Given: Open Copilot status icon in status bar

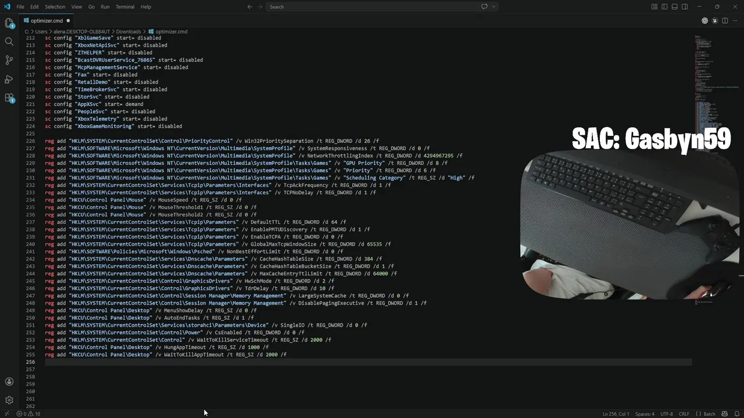Looking at the screenshot, I should tap(724, 414).
